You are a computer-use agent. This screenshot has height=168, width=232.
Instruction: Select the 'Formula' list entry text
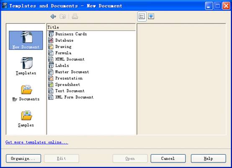pyautogui.click(x=63, y=53)
